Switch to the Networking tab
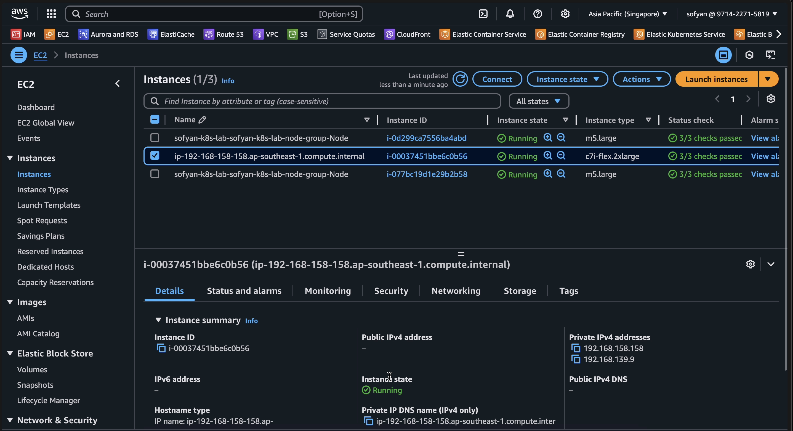 pos(456,291)
